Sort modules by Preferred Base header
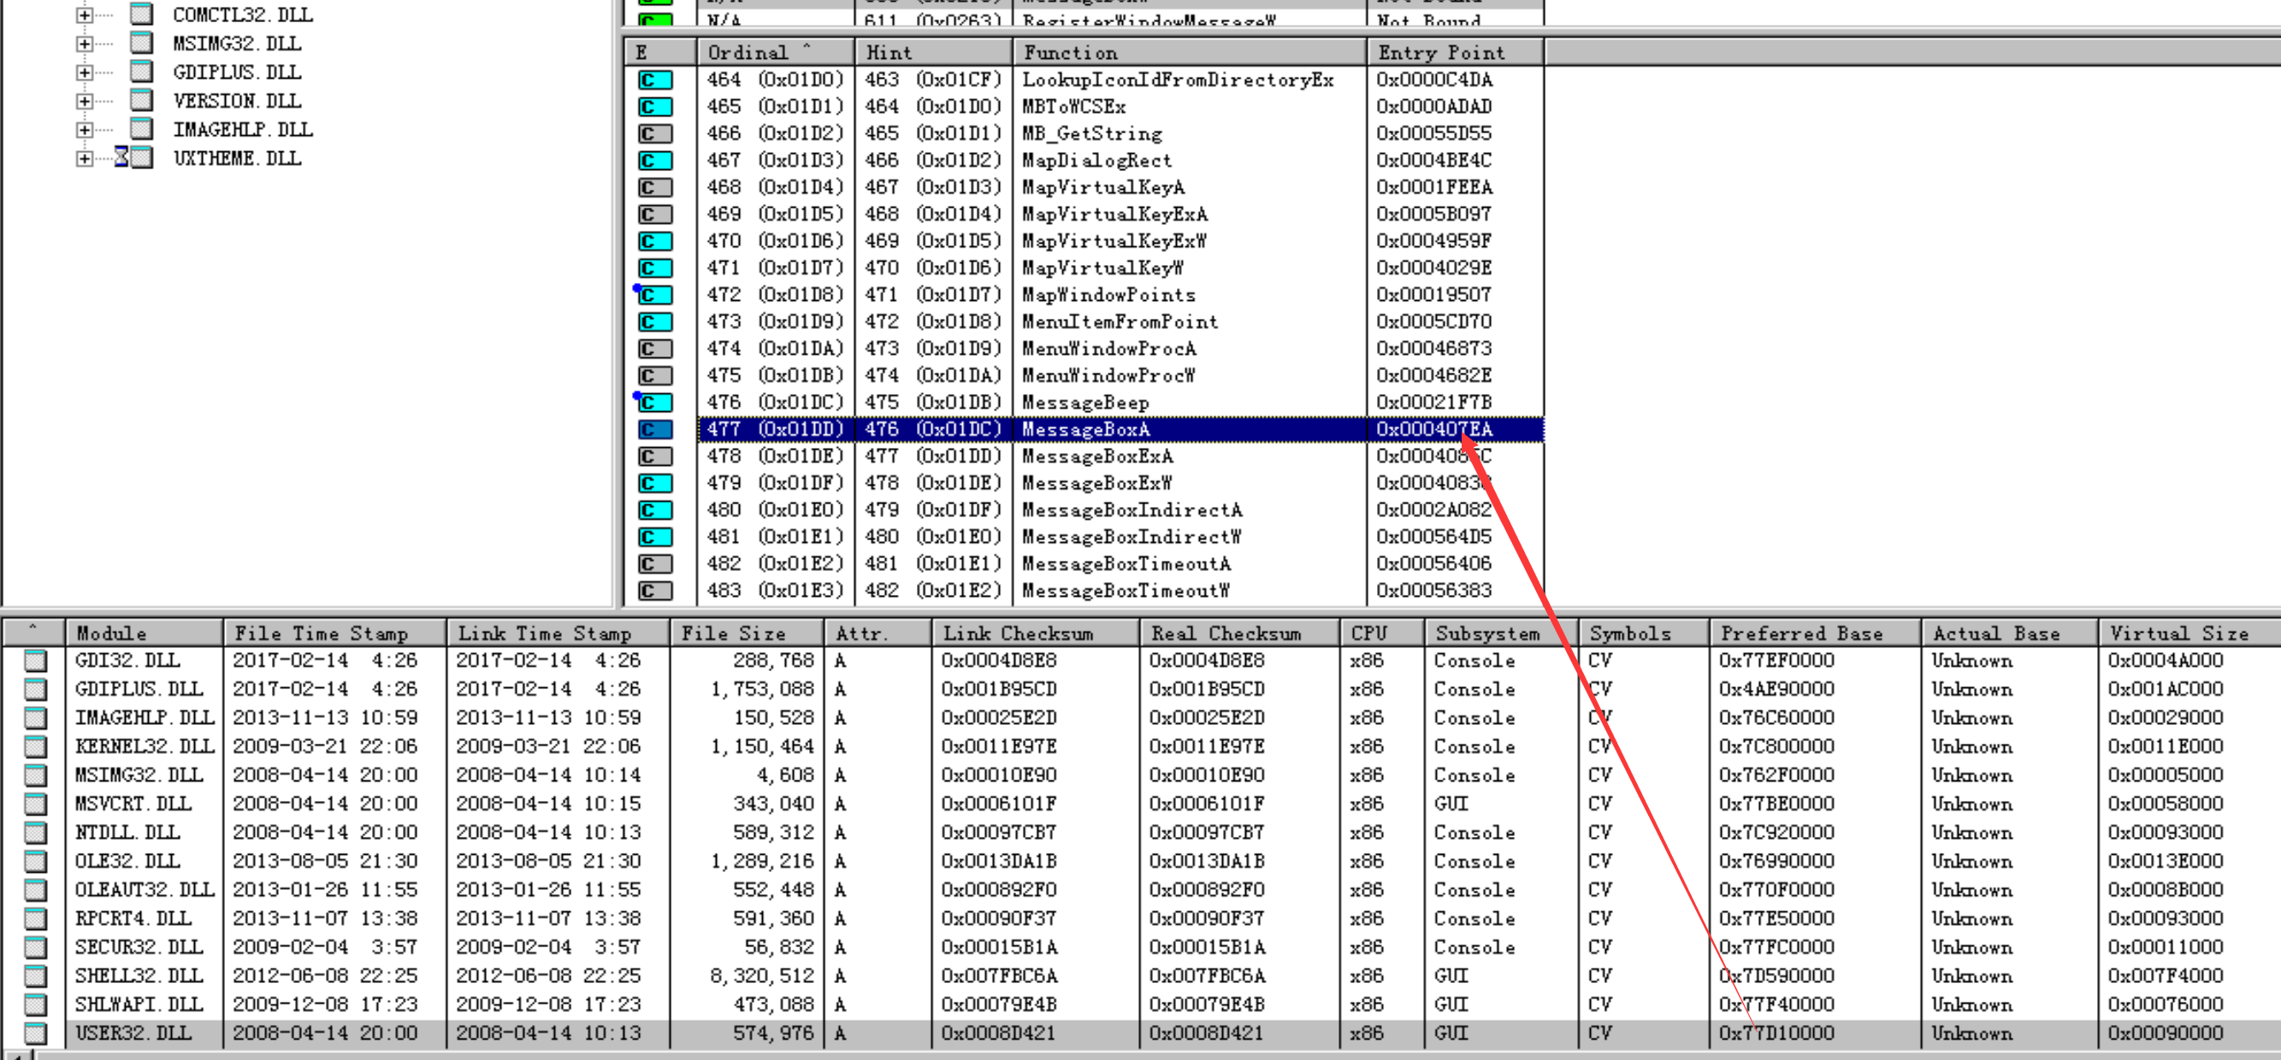2281x1060 pixels. 1815,633
